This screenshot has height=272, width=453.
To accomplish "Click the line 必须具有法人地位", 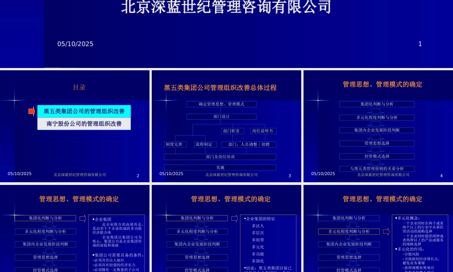I will (108, 260).
